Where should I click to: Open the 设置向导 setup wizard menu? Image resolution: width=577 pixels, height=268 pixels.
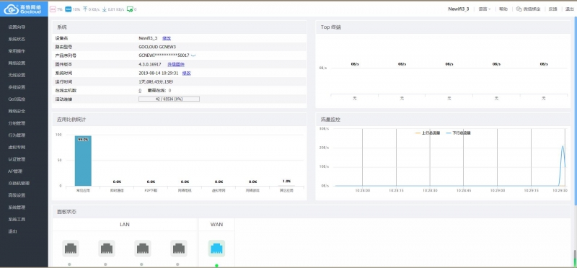pos(17,27)
